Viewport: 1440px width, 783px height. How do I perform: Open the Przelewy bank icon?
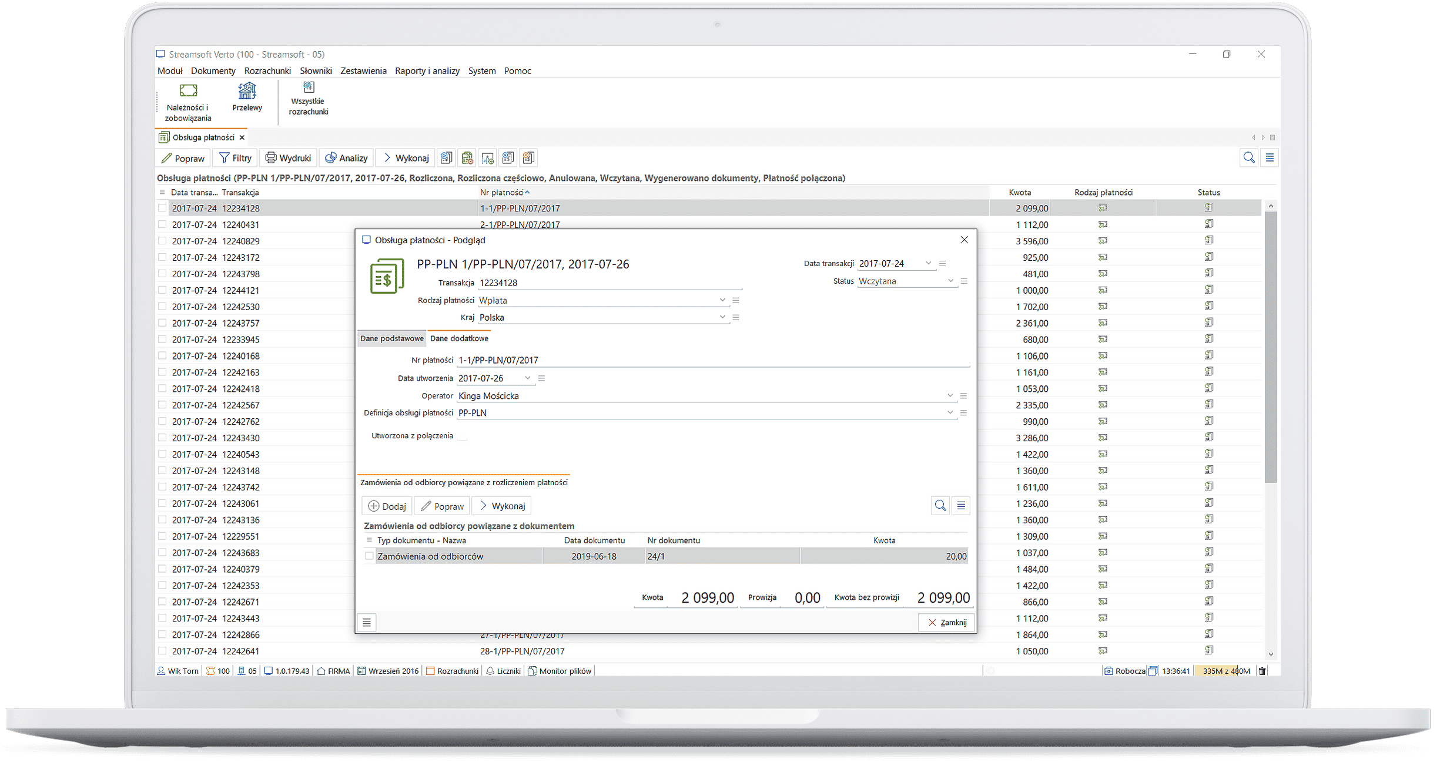pos(247,98)
